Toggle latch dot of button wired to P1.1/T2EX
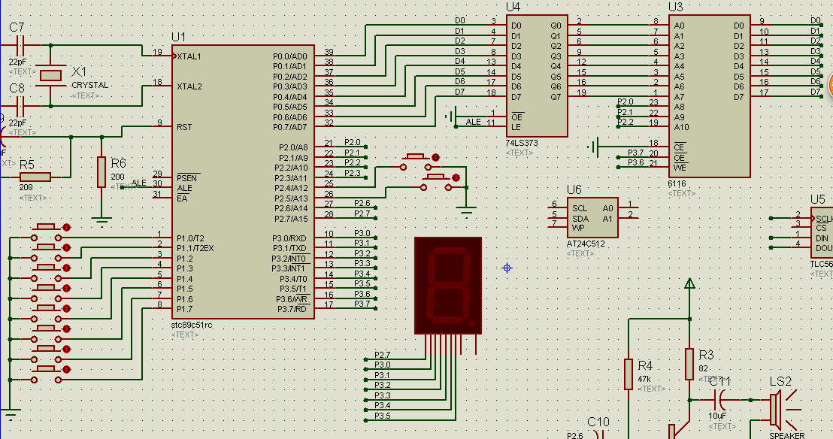This screenshot has width=833, height=439. point(66,247)
